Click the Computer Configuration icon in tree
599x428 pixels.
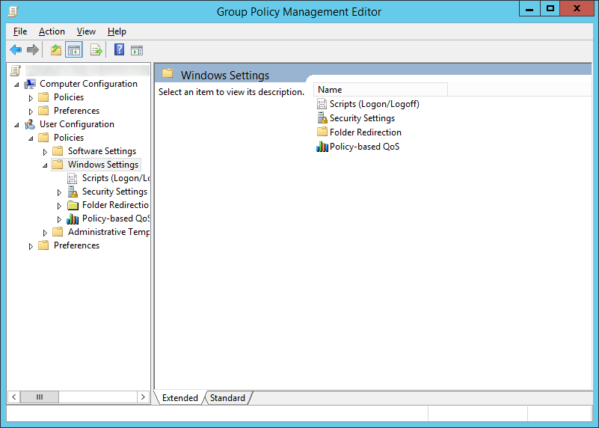click(30, 84)
